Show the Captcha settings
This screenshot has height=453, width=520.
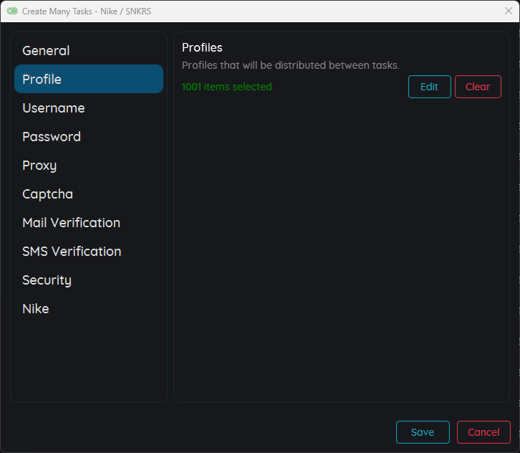pos(47,194)
